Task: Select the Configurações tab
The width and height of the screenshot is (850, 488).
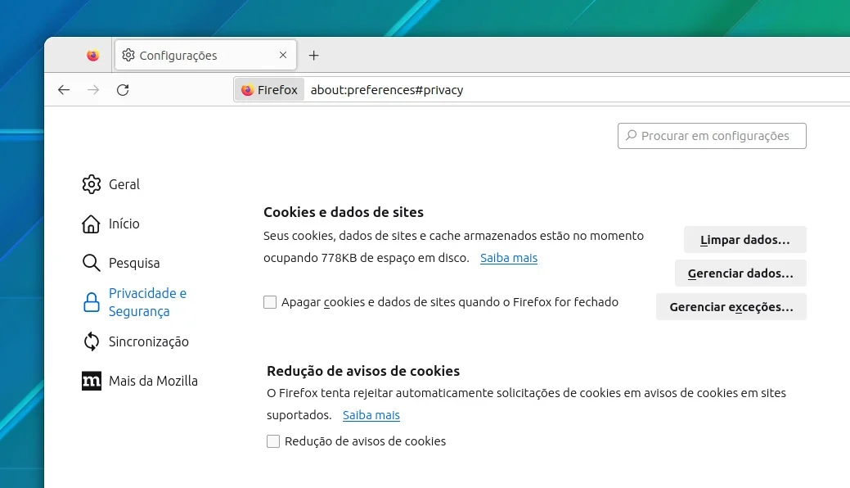Action: tap(205, 55)
